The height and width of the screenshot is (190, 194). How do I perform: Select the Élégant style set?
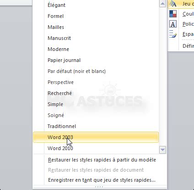coord(96,5)
